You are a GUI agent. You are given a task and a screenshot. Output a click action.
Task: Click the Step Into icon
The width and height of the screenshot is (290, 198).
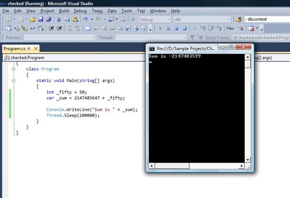click(203, 28)
